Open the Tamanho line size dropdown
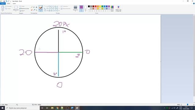195x110 pixels. (x=75, y=9)
